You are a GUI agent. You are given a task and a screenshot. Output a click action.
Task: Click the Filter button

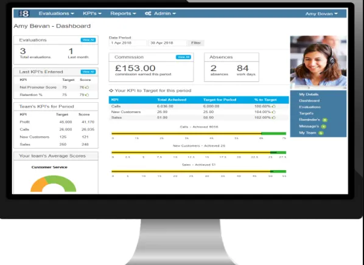196,43
